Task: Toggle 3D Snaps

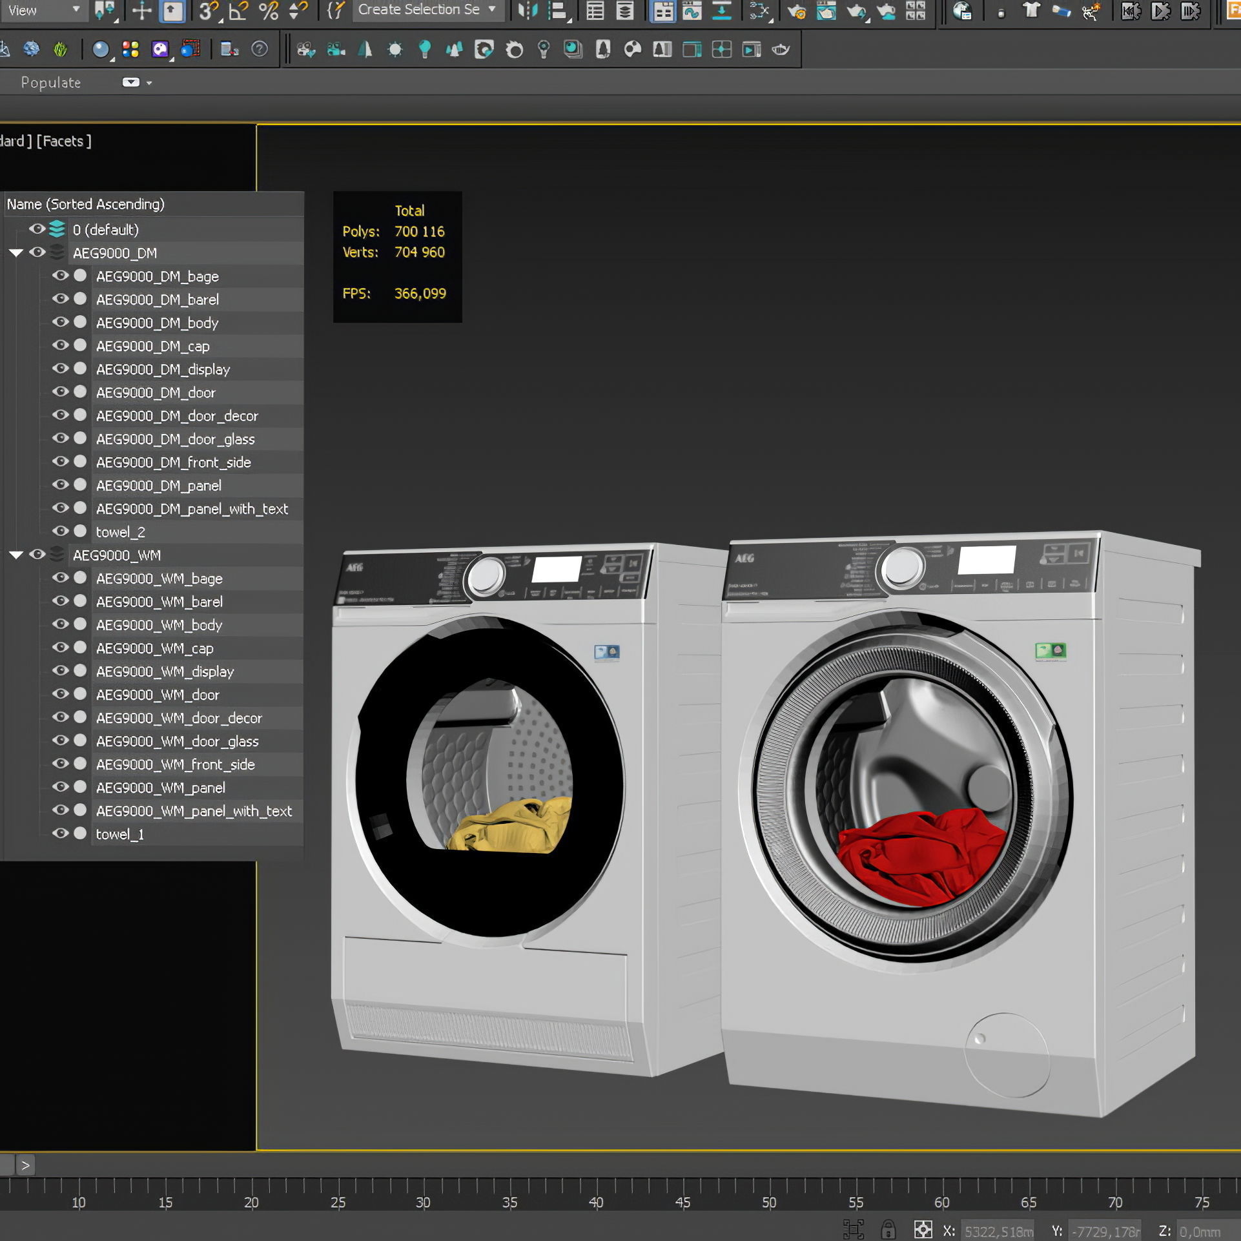Action: 208,10
